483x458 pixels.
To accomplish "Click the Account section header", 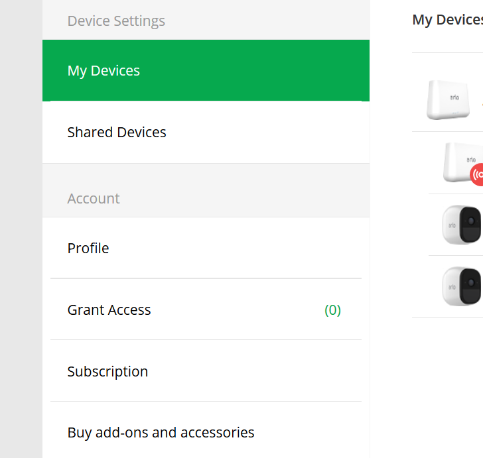I will (x=94, y=199).
